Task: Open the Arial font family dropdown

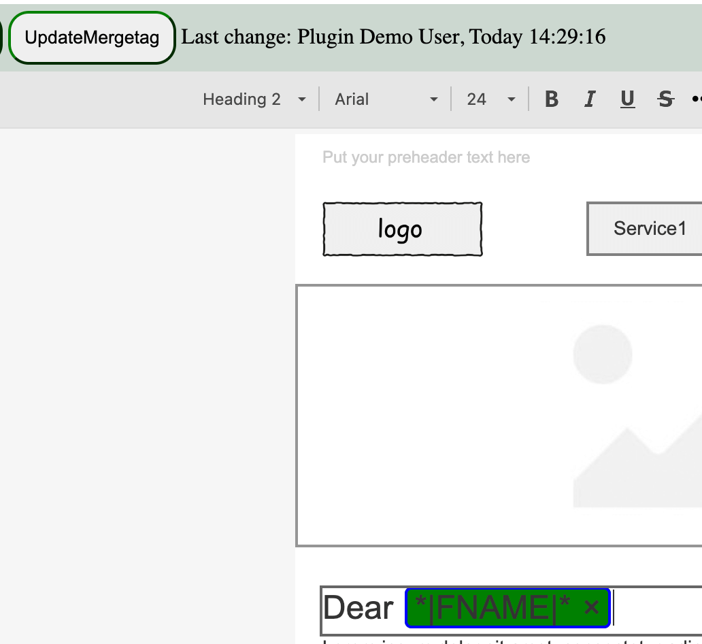Action: pos(386,99)
